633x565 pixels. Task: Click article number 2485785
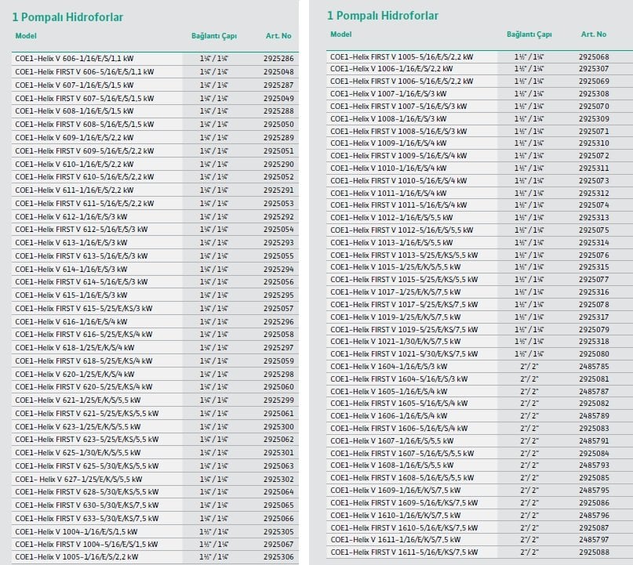594,366
